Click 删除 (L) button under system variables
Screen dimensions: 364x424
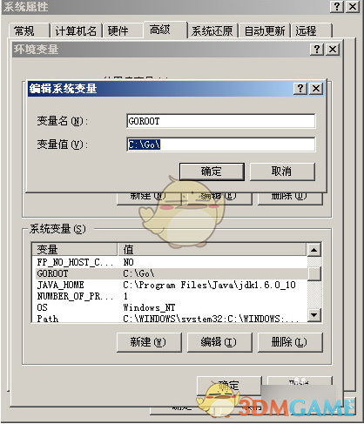tap(290, 342)
